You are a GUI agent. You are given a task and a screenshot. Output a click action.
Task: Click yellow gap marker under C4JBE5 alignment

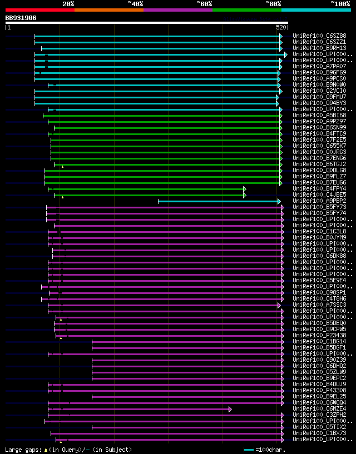tap(63, 197)
